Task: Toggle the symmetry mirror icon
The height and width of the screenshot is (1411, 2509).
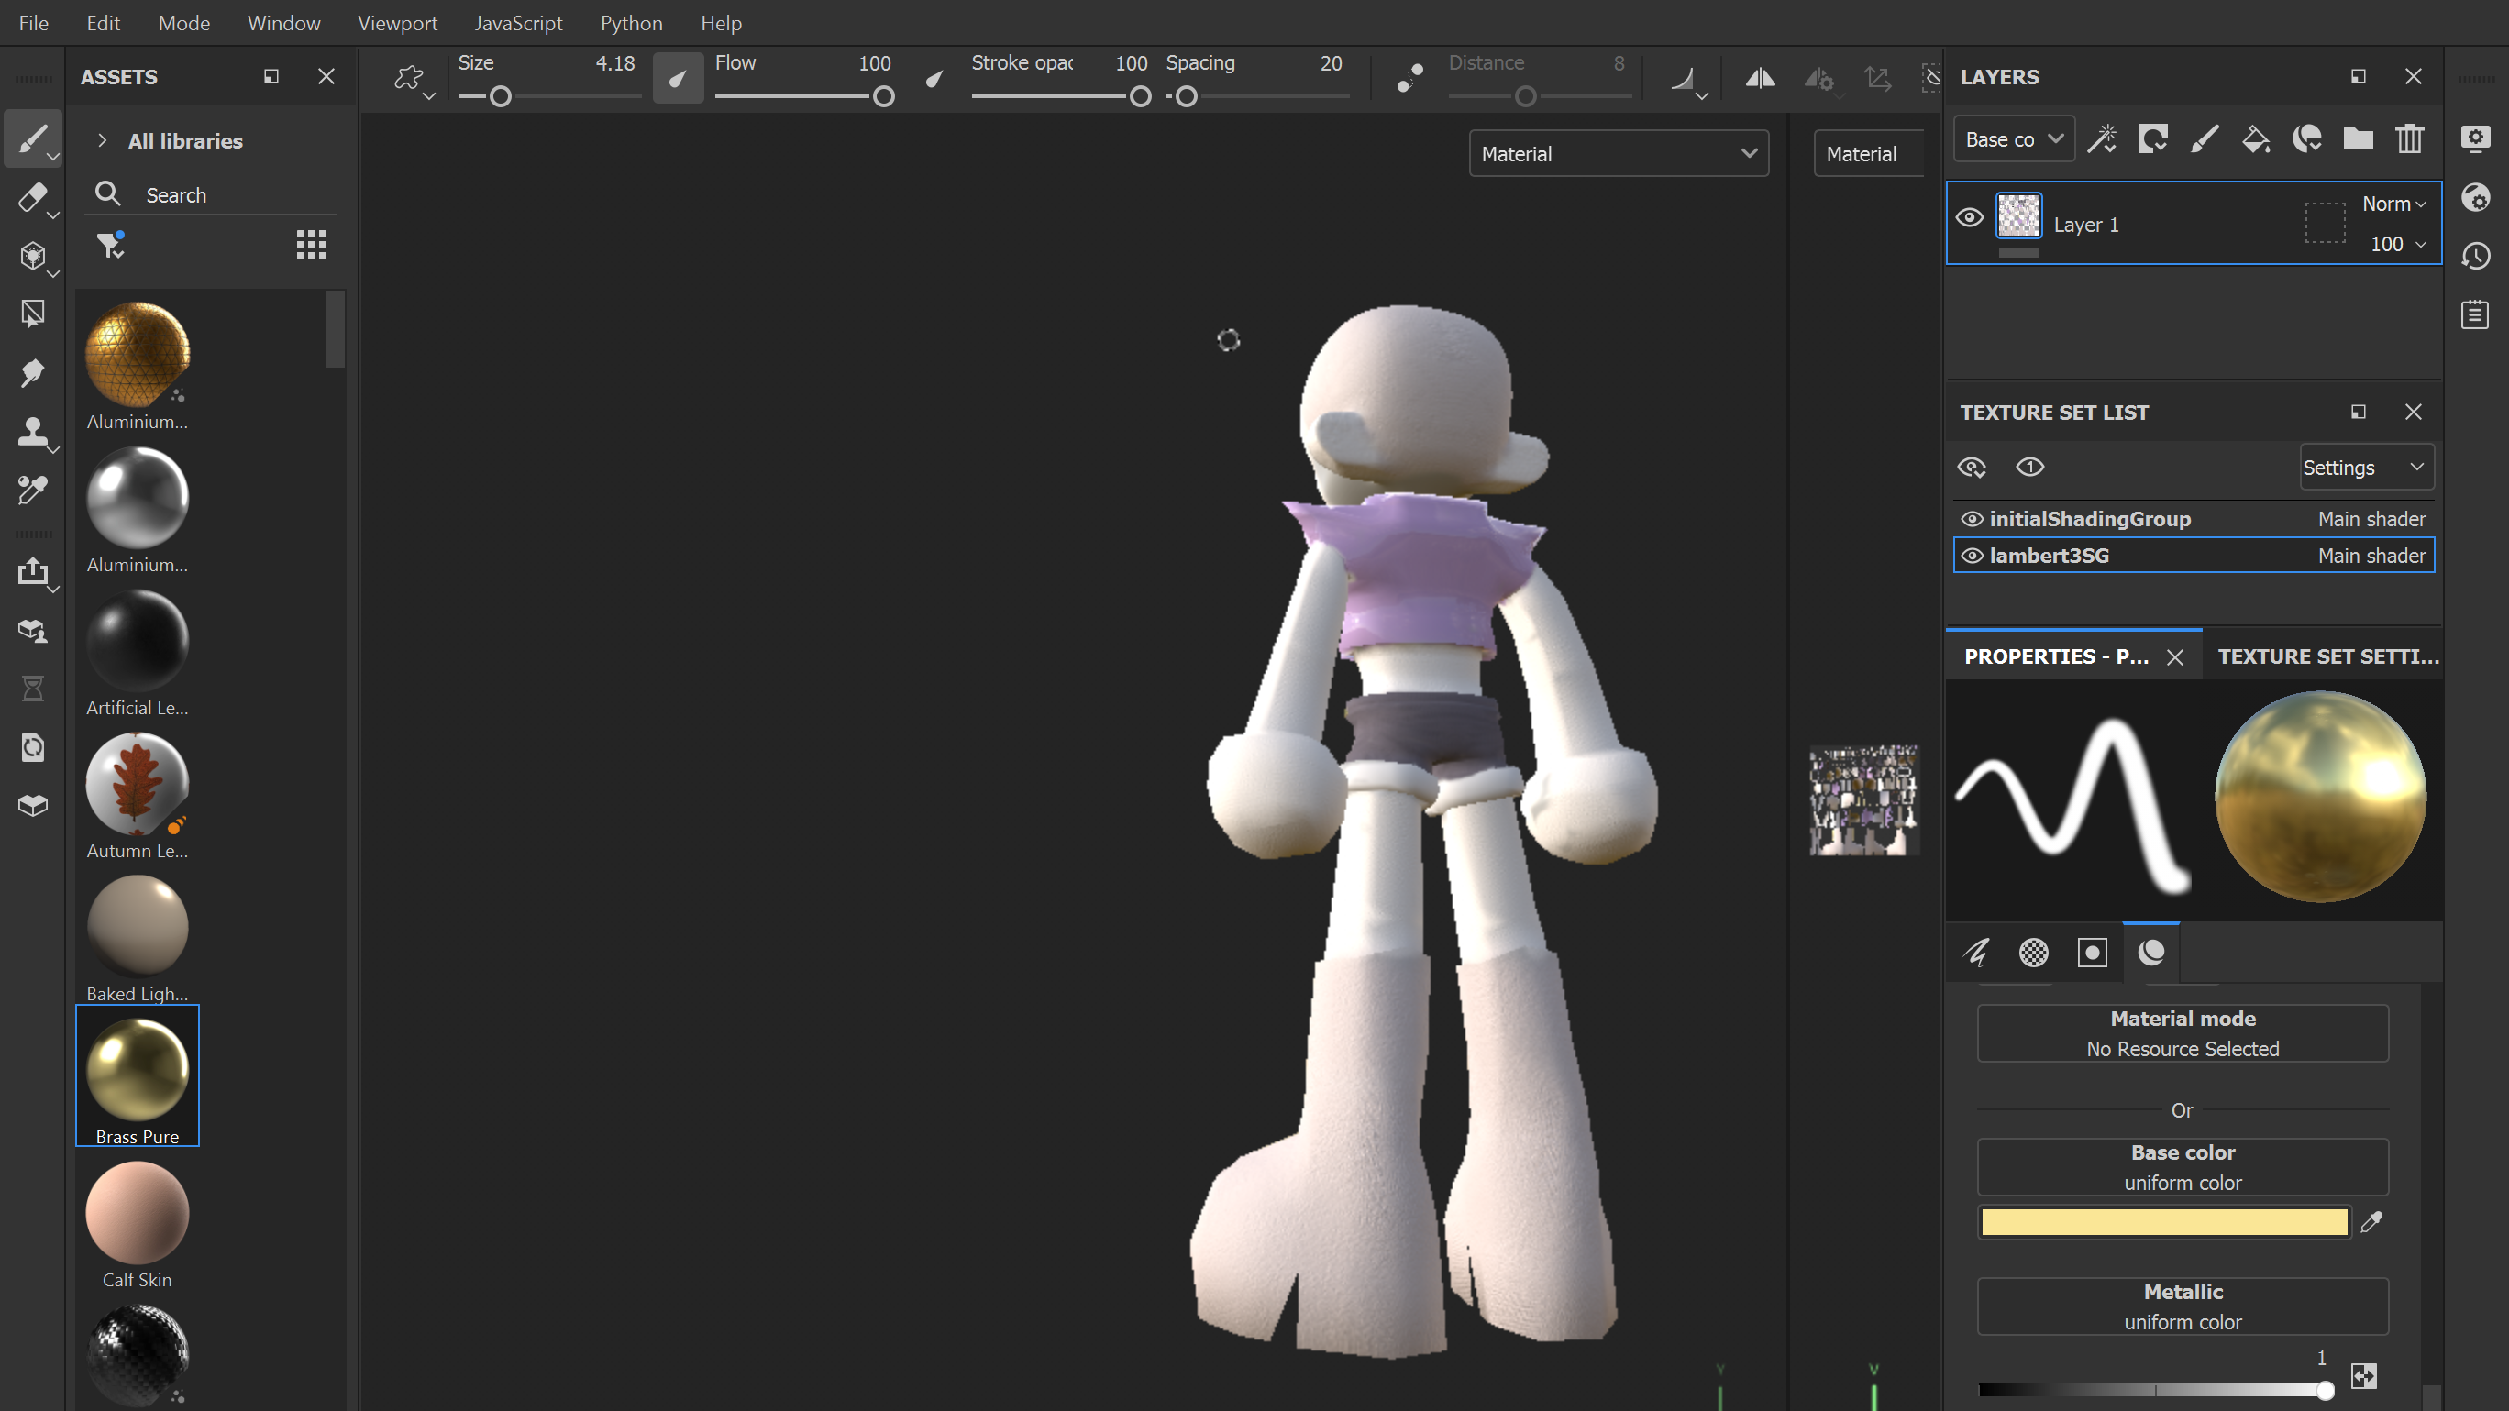Action: point(1759,78)
